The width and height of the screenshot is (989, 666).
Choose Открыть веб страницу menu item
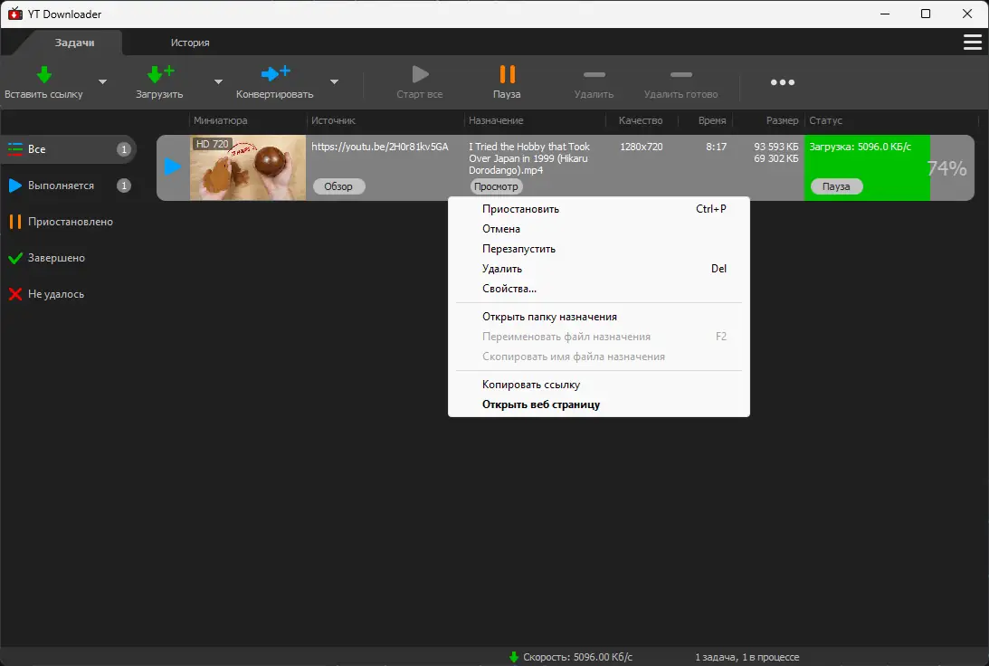[x=599, y=404]
